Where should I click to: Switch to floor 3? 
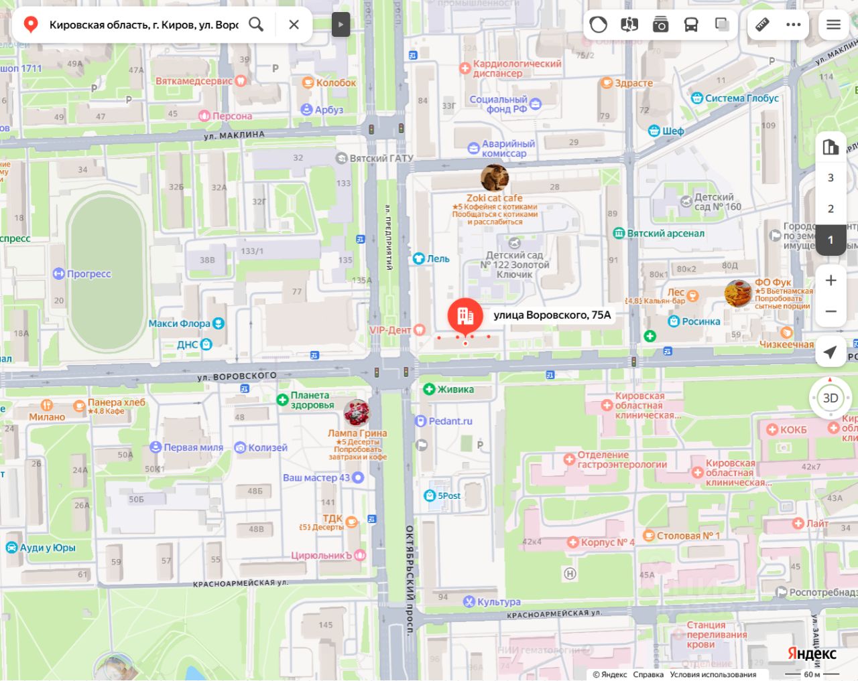[x=831, y=177]
